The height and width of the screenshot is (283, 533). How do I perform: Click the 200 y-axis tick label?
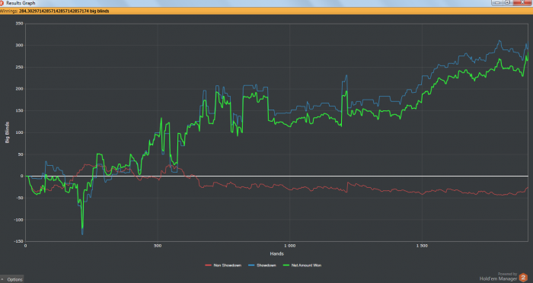click(x=19, y=89)
